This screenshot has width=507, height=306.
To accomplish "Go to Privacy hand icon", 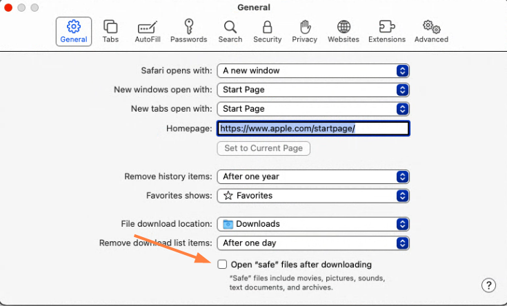I will pos(304,31).
